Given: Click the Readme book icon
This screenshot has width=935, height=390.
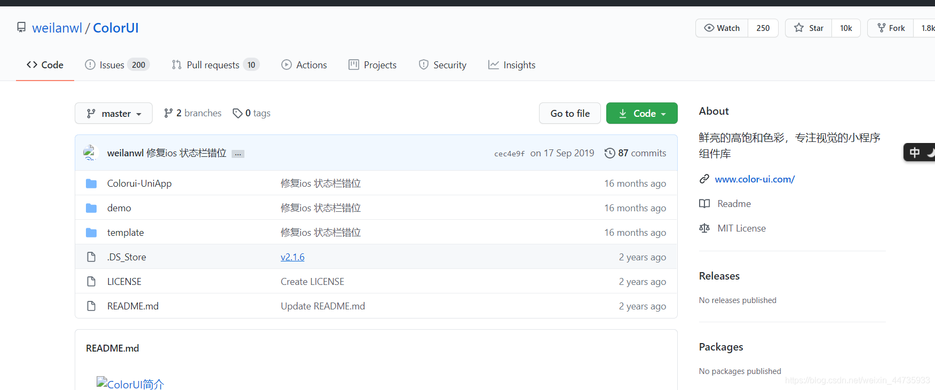Looking at the screenshot, I should point(704,204).
